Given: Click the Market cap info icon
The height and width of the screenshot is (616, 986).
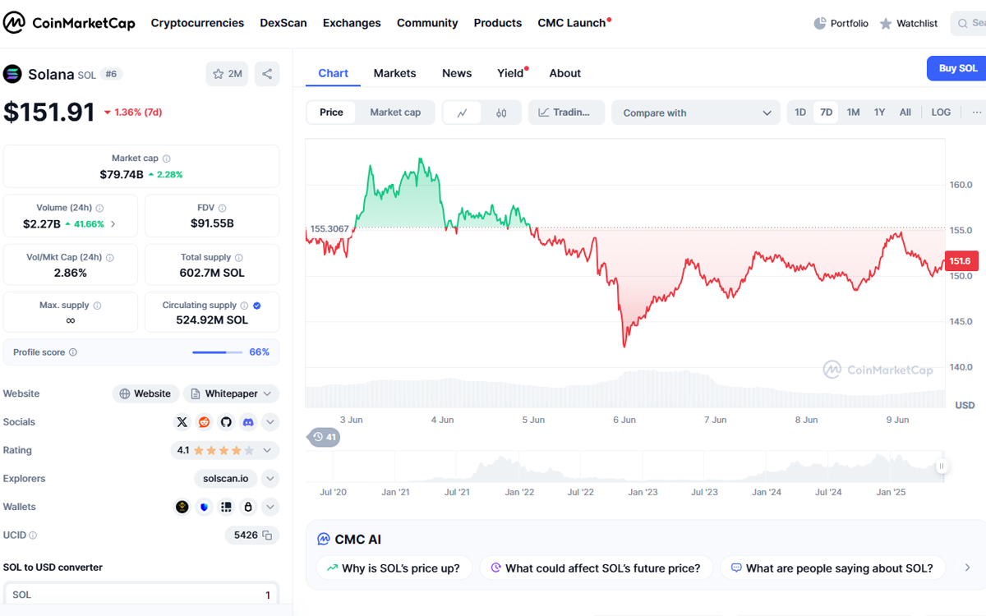Looking at the screenshot, I should 167,159.
